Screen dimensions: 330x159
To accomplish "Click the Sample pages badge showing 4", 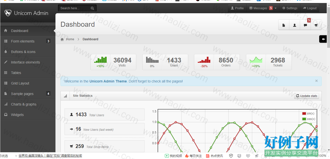I will (x=48, y=94).
